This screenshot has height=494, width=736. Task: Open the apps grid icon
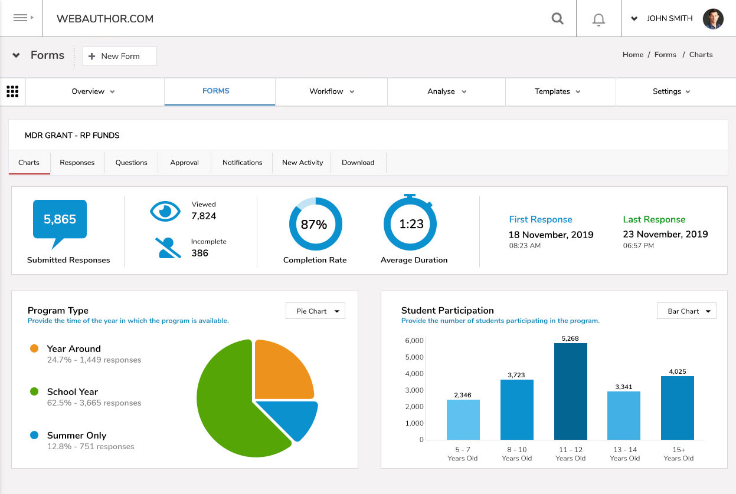coord(12,91)
